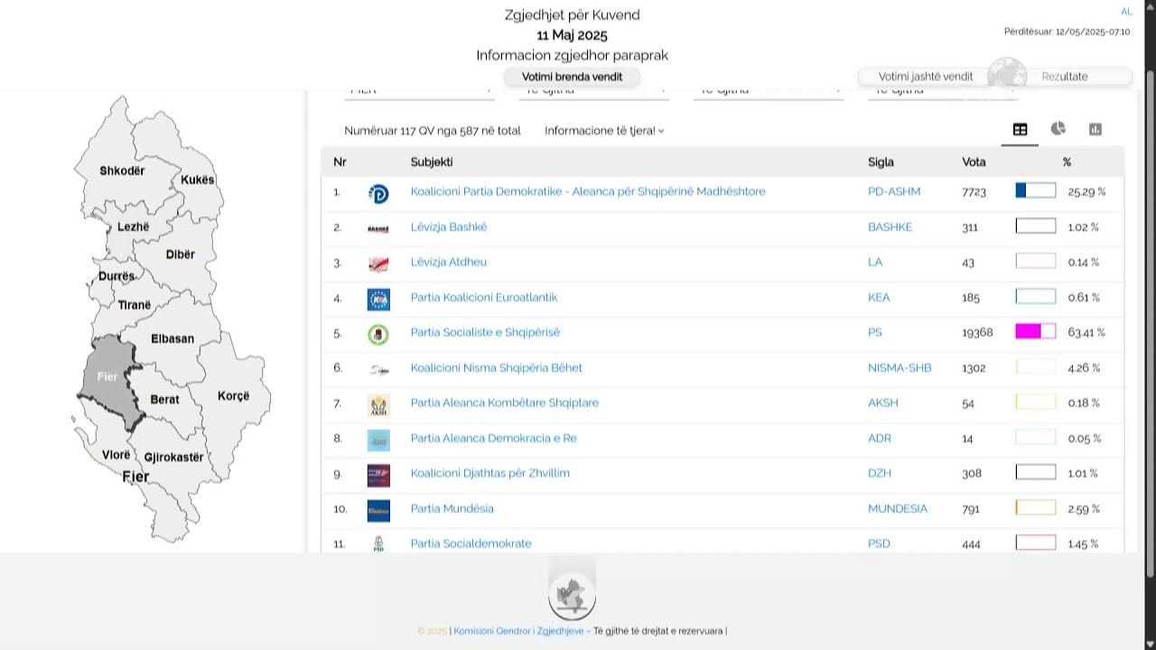The width and height of the screenshot is (1156, 650).
Task: Expand Informacione të tjera dropdown
Action: [604, 131]
